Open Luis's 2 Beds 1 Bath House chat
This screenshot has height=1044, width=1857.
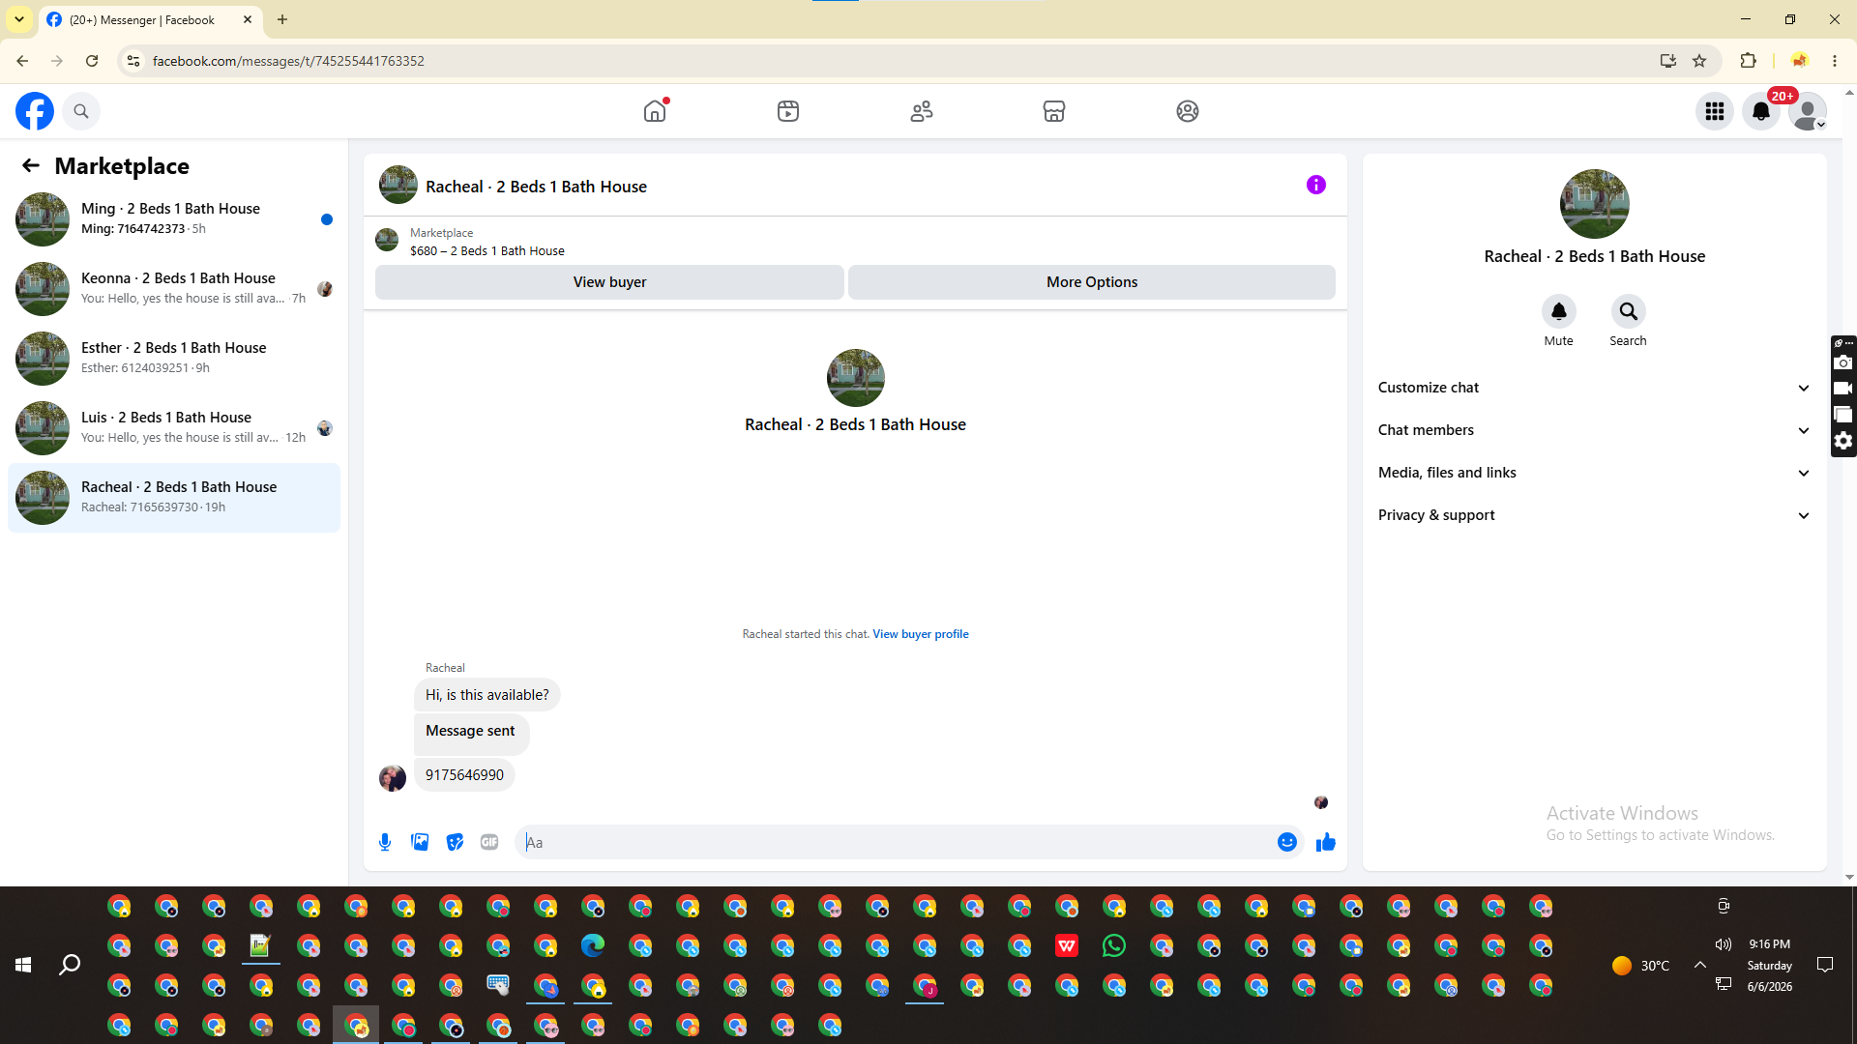174,428
